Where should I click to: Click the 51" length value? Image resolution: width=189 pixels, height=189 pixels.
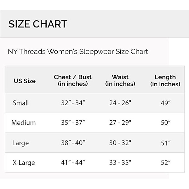pos(165,143)
